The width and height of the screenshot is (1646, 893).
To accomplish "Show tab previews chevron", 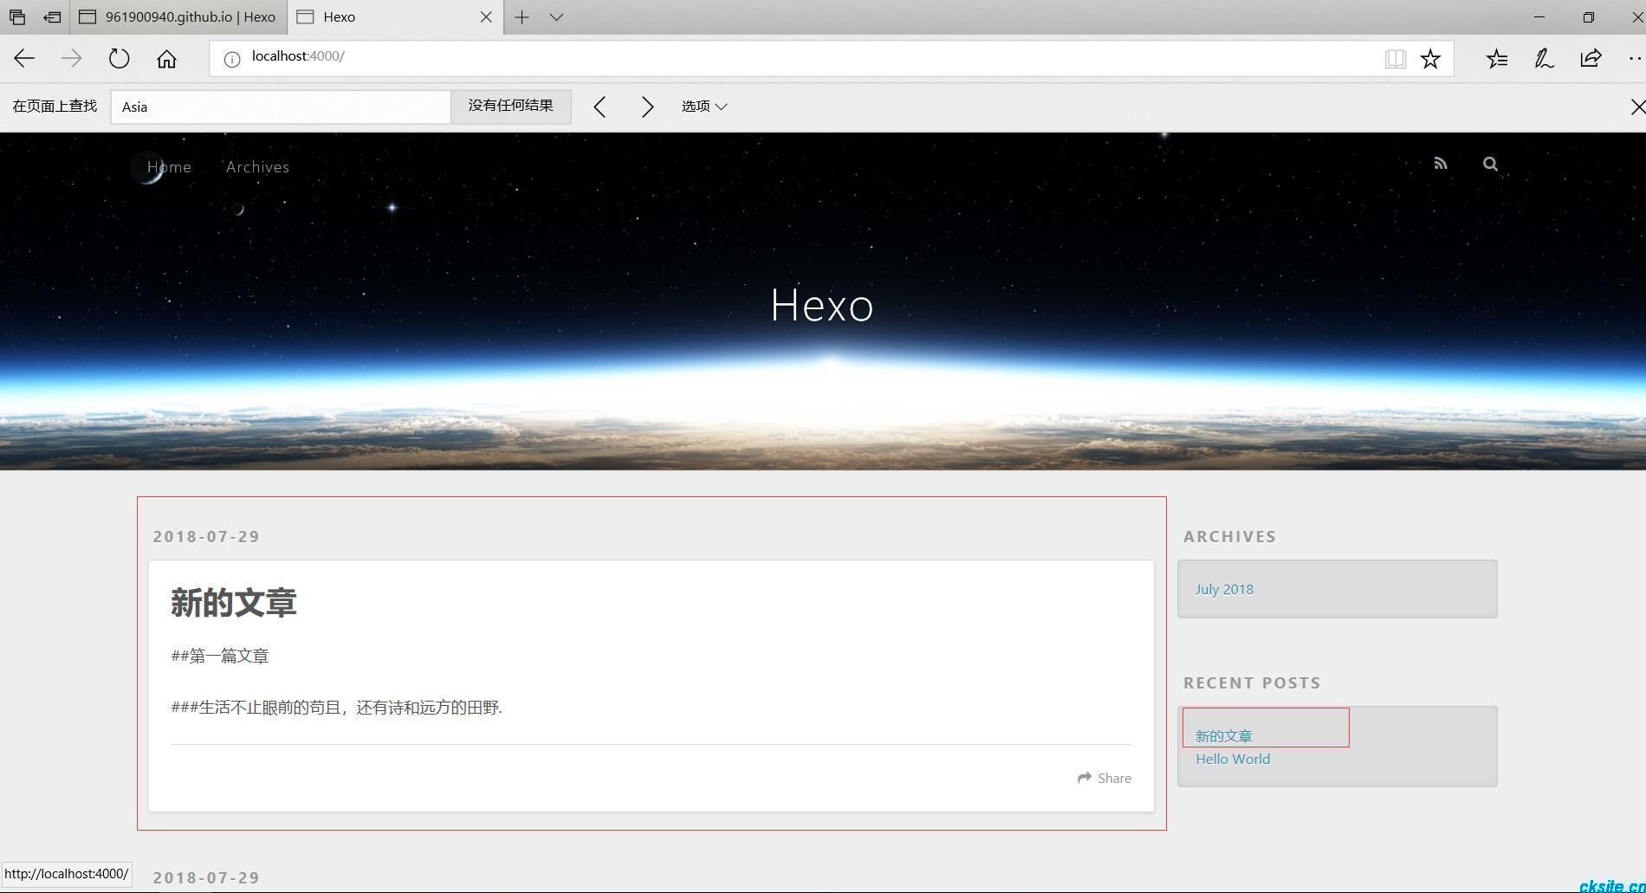I will (x=556, y=16).
